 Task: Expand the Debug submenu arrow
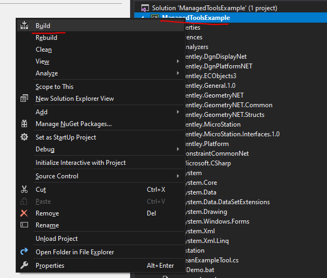click(x=178, y=149)
